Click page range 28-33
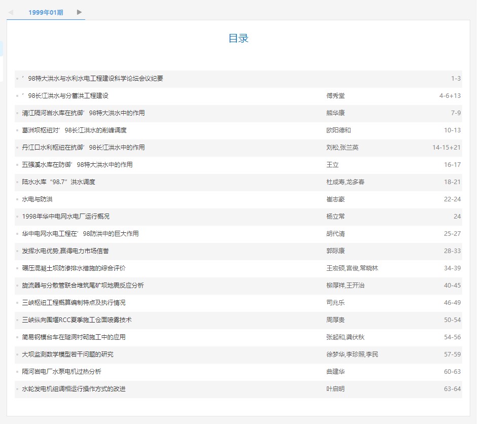The height and width of the screenshot is (424, 489). coord(452,251)
